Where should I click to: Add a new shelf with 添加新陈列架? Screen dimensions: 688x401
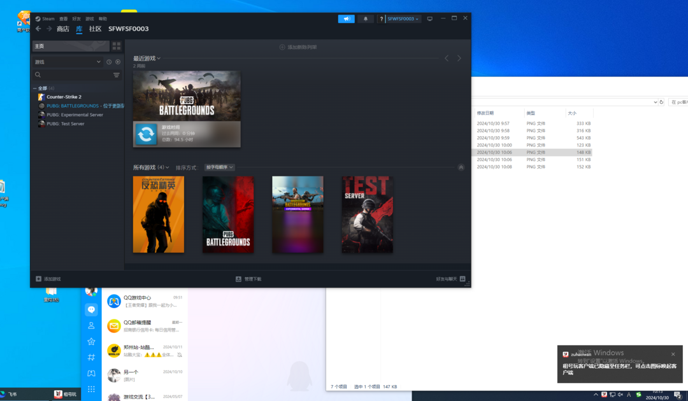(298, 47)
